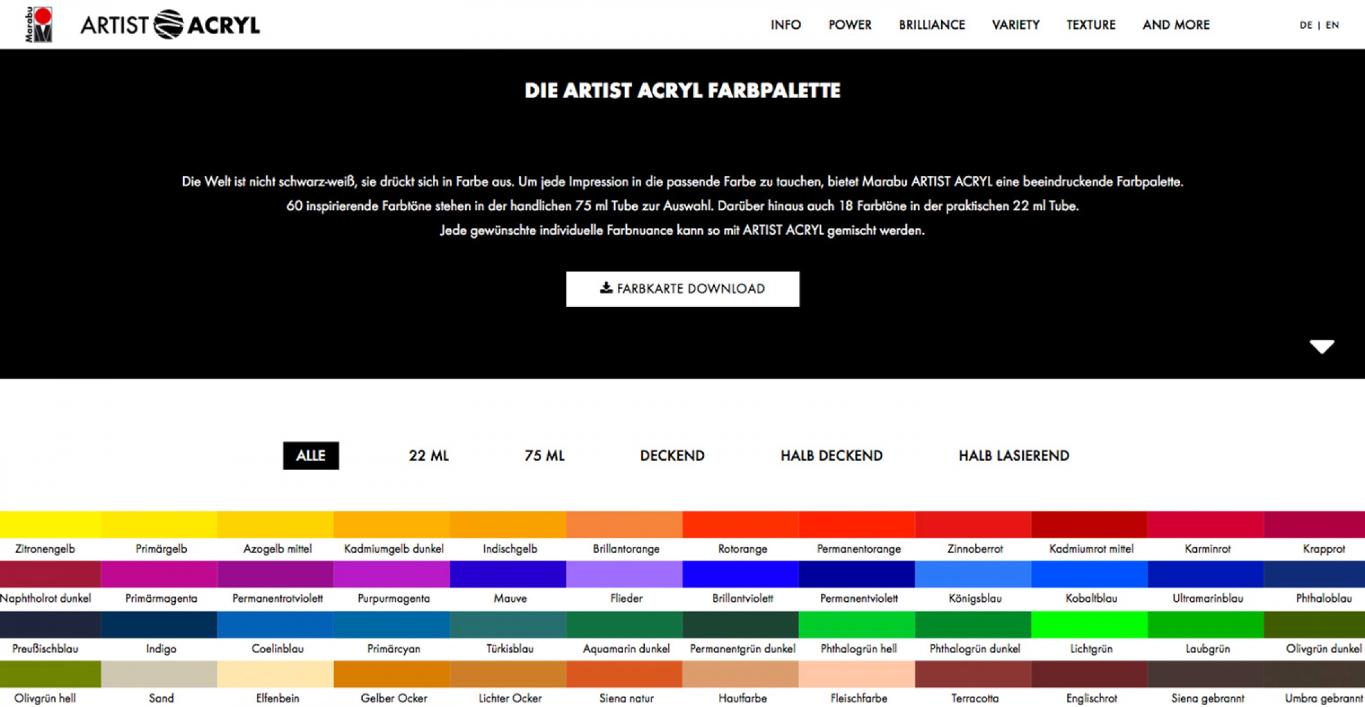Go to the VARIETY section

tap(1015, 25)
